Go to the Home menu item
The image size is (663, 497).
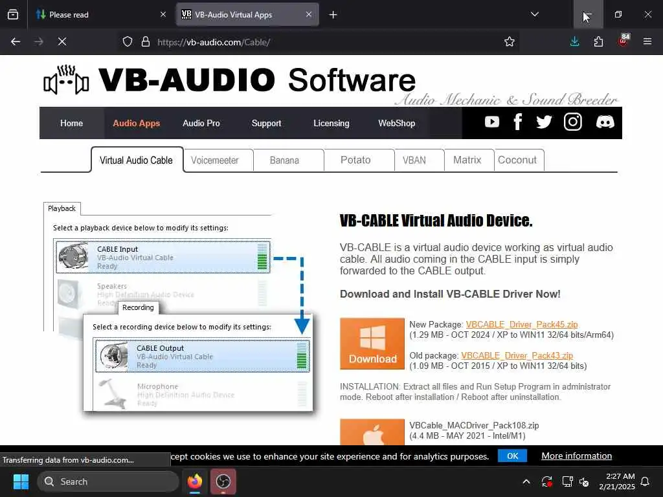pos(71,123)
